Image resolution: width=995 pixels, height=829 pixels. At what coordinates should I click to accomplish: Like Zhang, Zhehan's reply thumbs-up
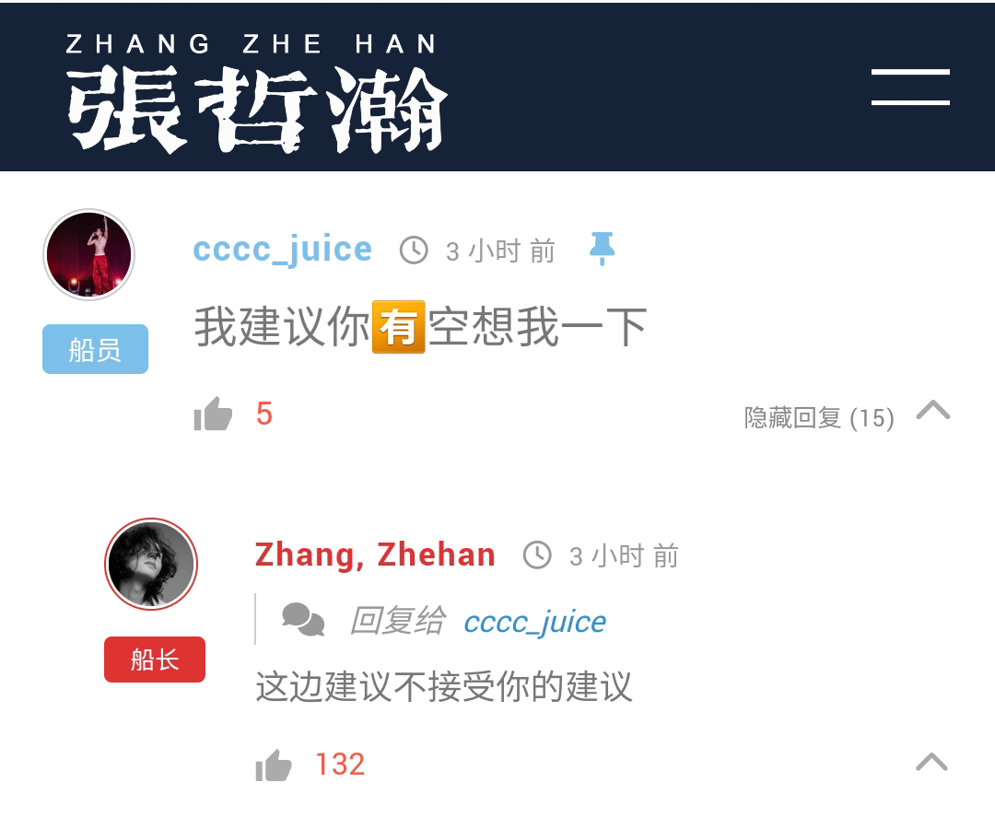pos(274,765)
